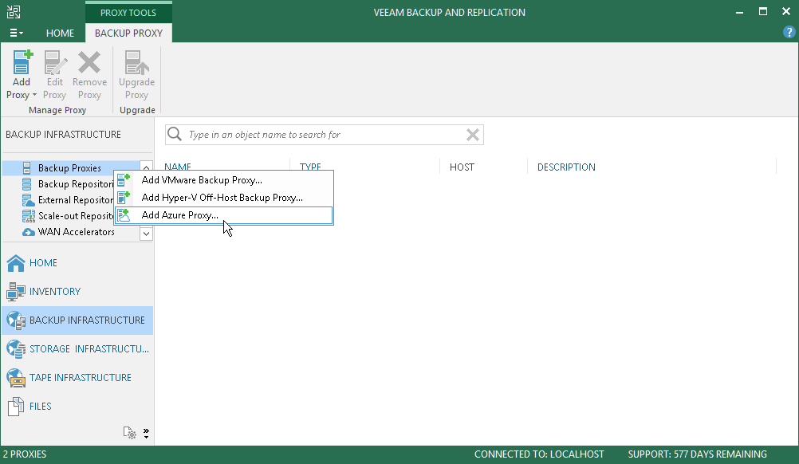The height and width of the screenshot is (464, 799).
Task: Open the INVENTORY navigation view
Action: coord(77,291)
